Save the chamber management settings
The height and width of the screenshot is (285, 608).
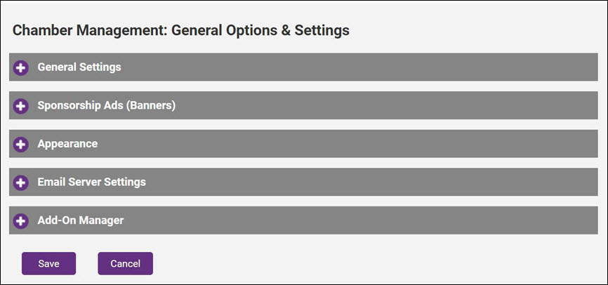pyautogui.click(x=48, y=264)
